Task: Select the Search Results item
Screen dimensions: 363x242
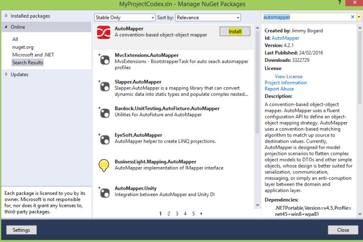Action: (x=28, y=63)
